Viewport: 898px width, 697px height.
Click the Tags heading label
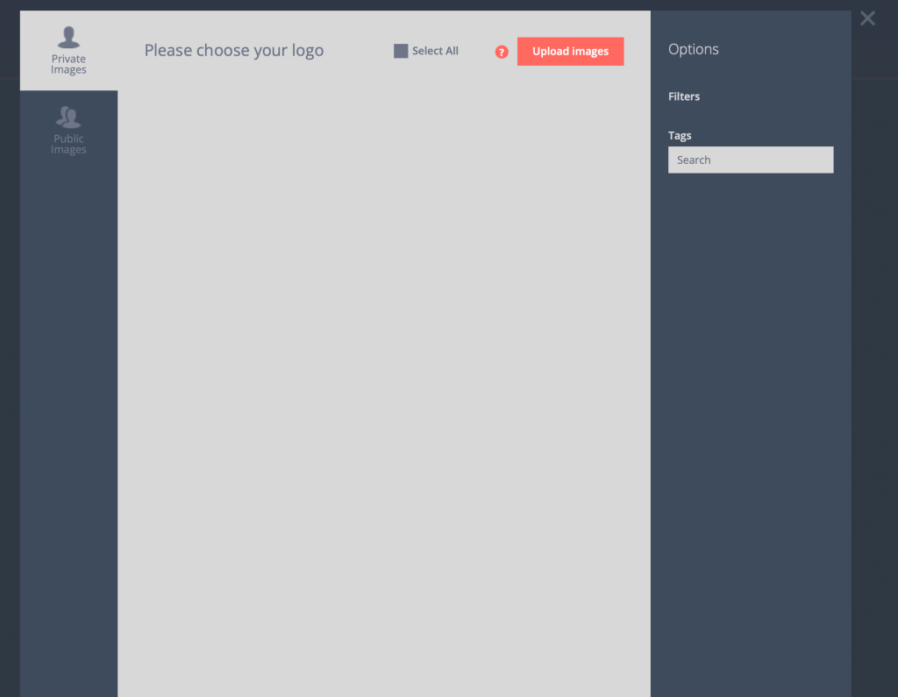(x=680, y=136)
